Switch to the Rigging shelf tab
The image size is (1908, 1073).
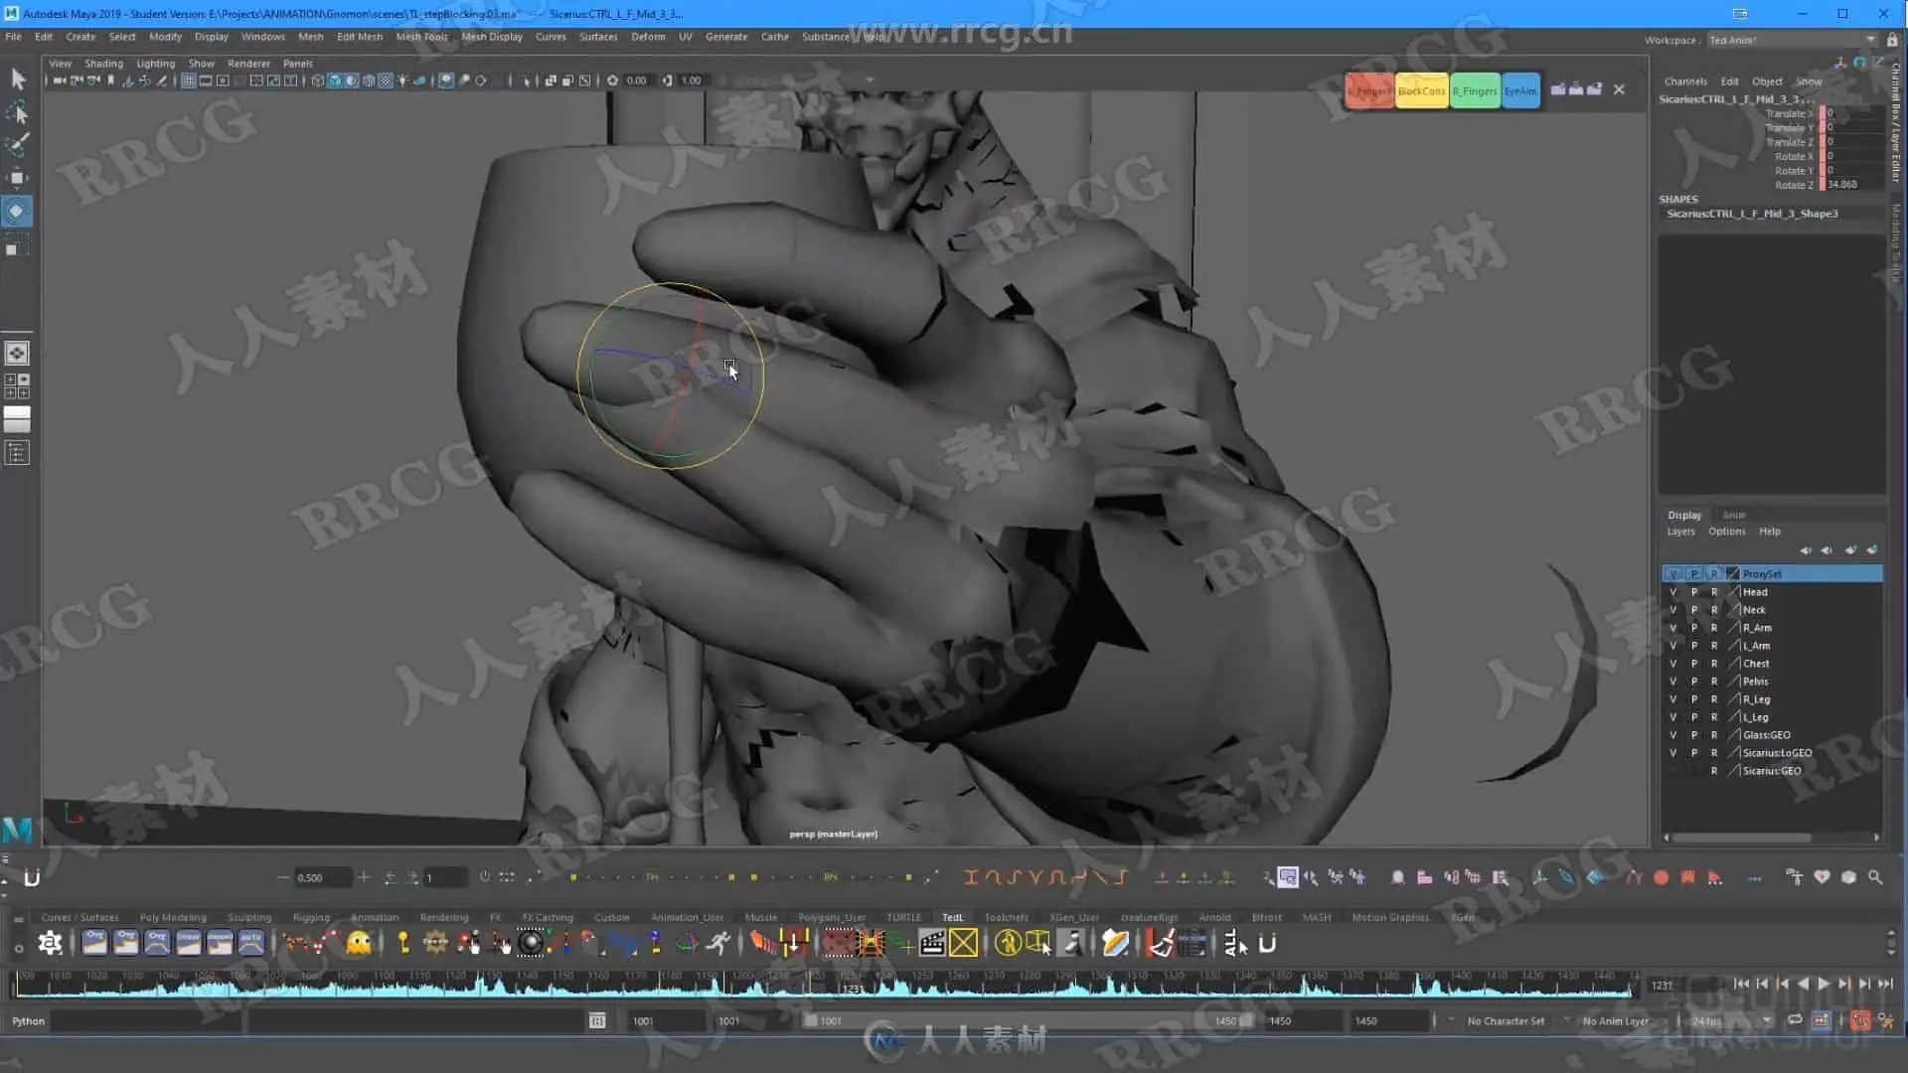pyautogui.click(x=311, y=917)
